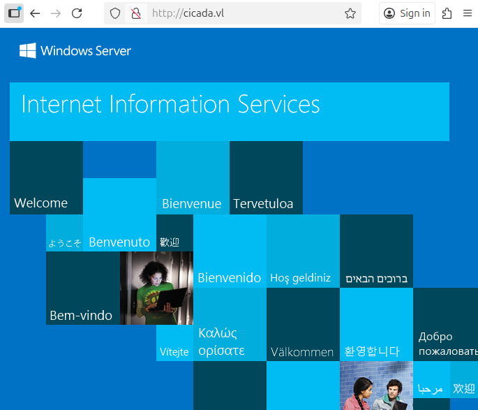
Task: Click the woman with laptop photo
Action: click(x=156, y=288)
